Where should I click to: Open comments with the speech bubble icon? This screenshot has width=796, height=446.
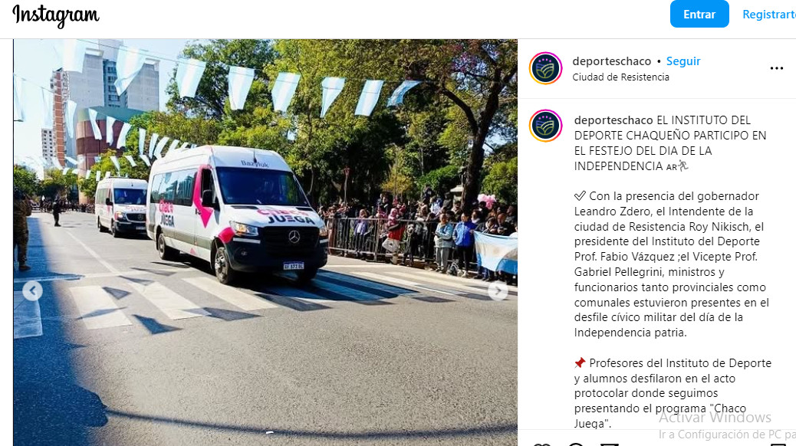[576, 444]
